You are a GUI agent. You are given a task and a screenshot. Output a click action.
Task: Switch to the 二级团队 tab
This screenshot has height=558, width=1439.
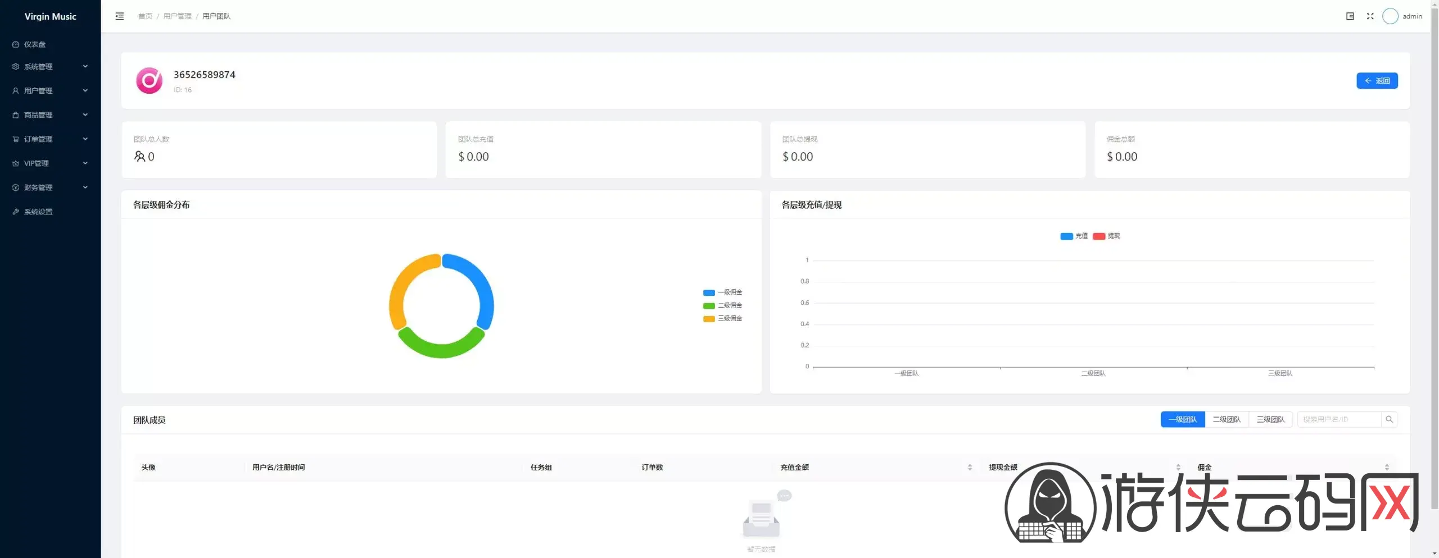1226,419
